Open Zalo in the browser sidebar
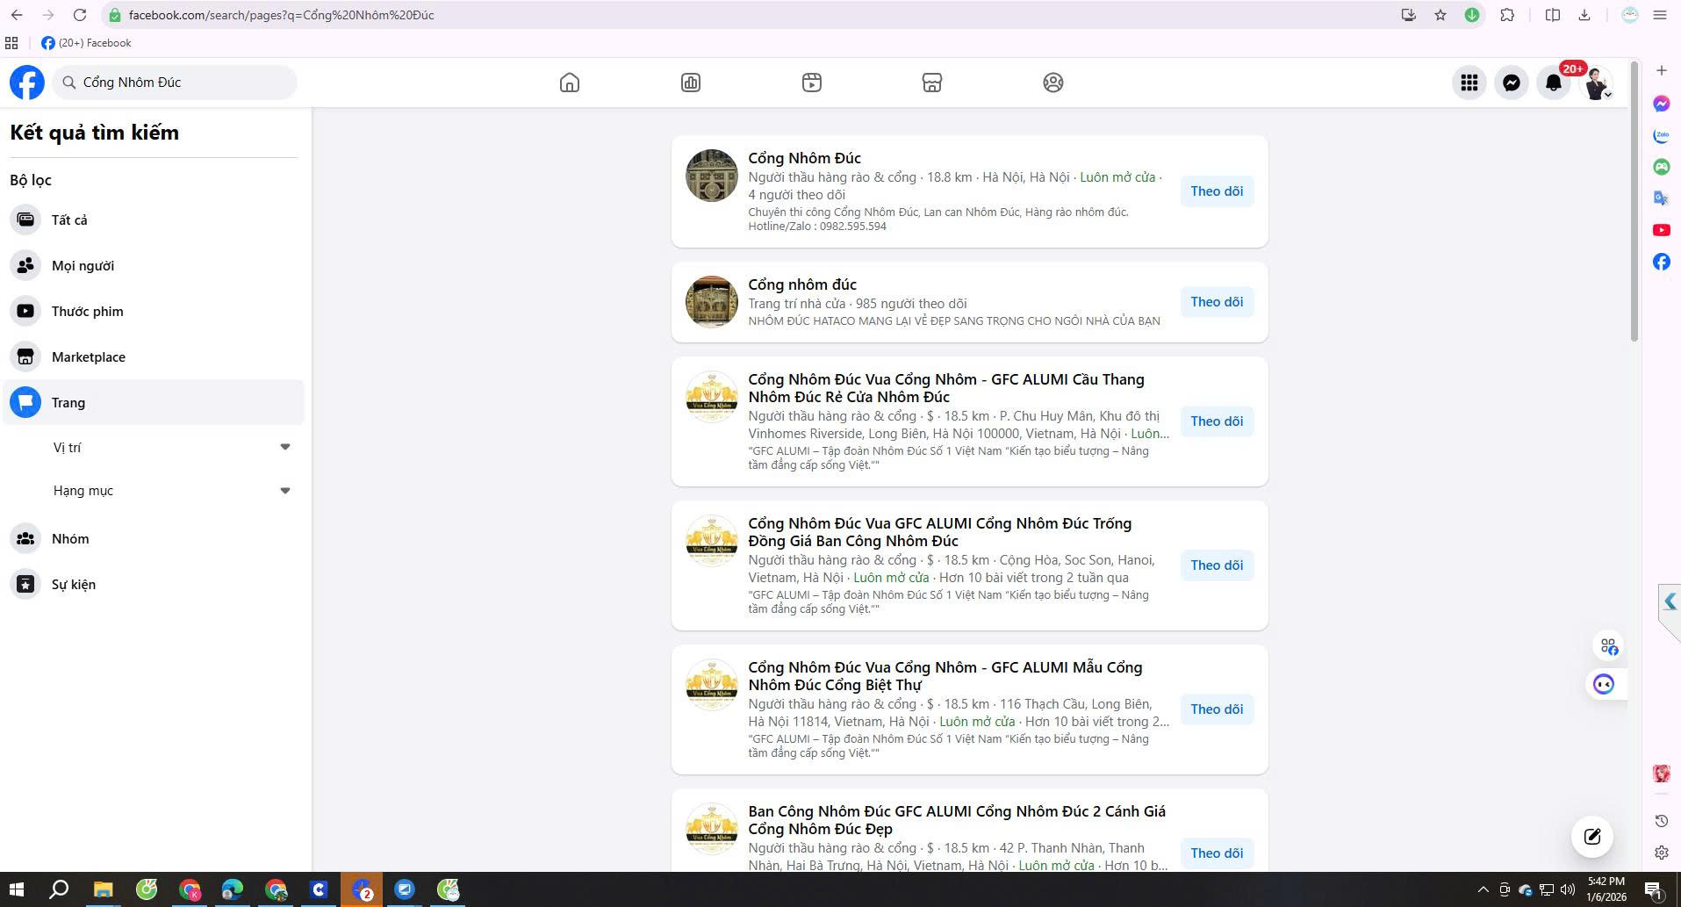Image resolution: width=1681 pixels, height=907 pixels. (x=1662, y=135)
